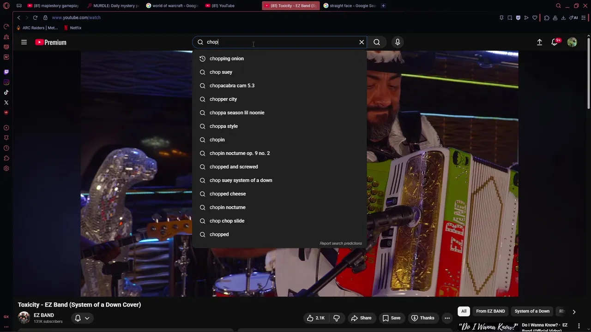Screen dimensions: 591x332
Task: Select suggestion 'chopin nocturne op. 9 no. 2'
Action: 279,153
